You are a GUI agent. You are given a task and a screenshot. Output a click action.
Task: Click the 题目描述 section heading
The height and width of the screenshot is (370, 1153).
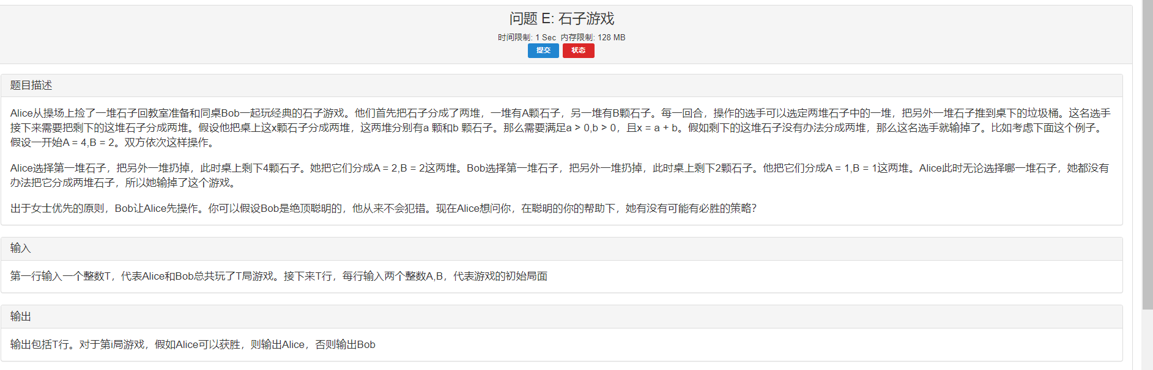[x=31, y=85]
